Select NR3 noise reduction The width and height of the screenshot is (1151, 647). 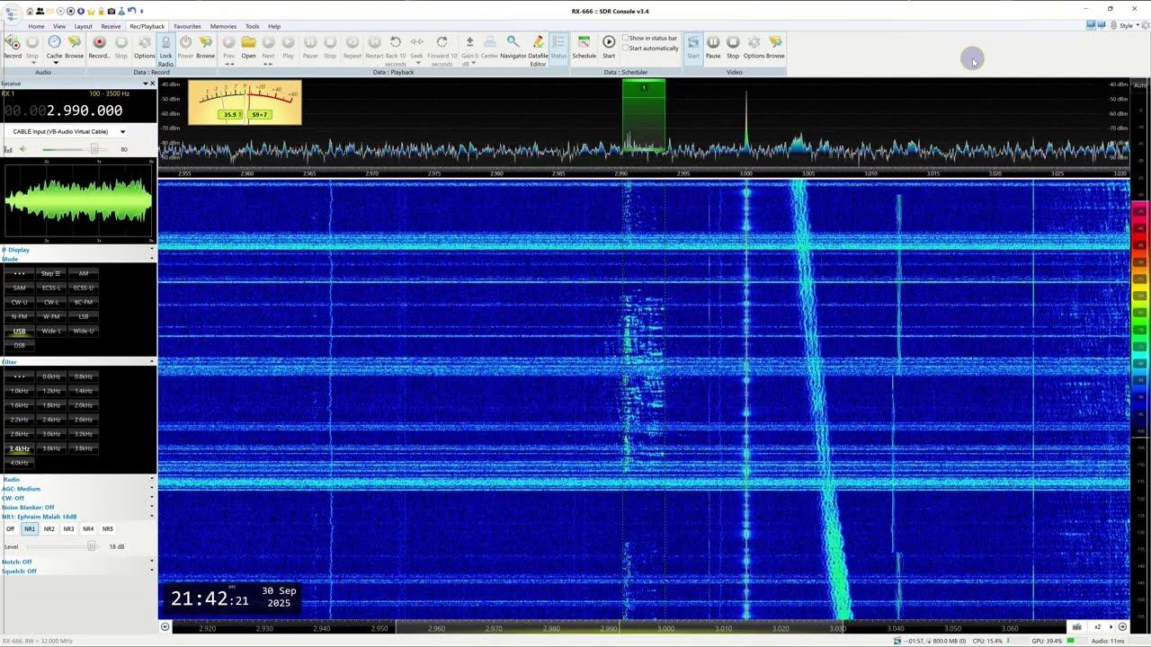(x=68, y=529)
